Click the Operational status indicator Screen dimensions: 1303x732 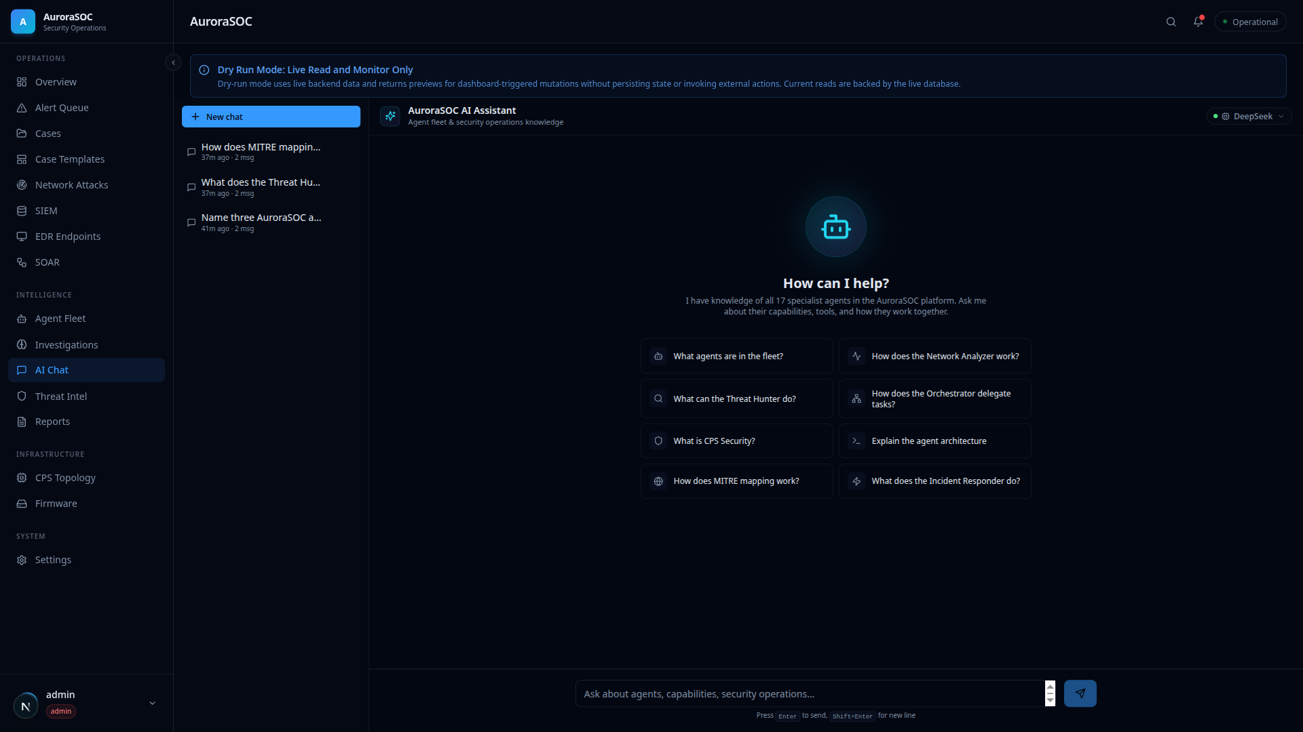[1250, 22]
